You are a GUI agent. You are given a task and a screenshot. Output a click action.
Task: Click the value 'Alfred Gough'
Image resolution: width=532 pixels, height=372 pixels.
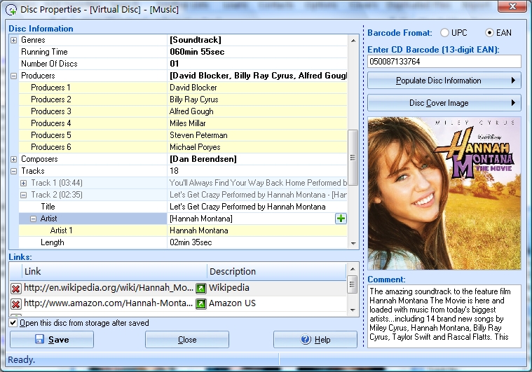point(191,111)
